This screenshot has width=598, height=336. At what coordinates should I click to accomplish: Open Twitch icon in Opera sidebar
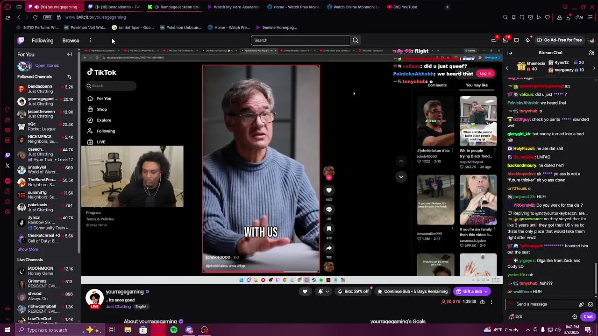[7, 155]
